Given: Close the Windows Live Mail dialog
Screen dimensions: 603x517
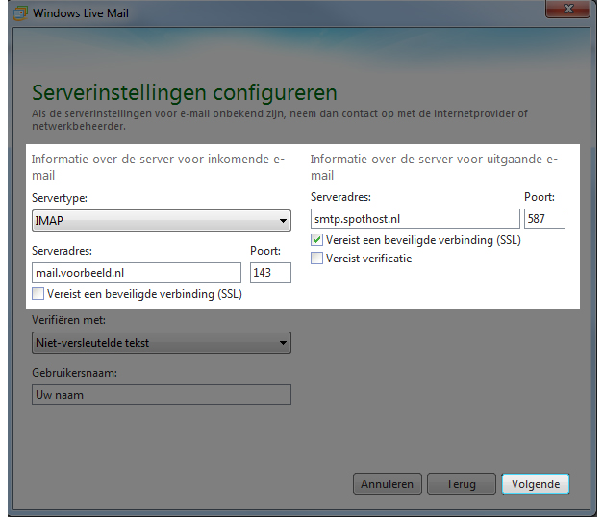Looking at the screenshot, I should tap(567, 9).
